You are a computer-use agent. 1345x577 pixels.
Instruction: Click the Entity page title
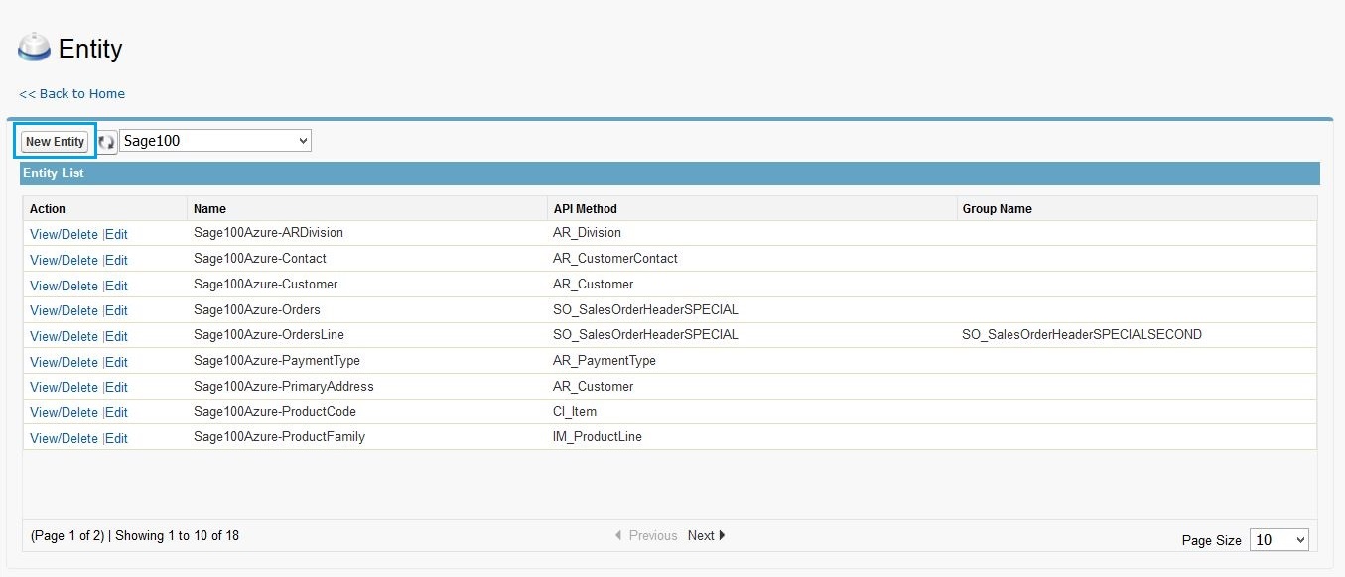pyautogui.click(x=90, y=49)
